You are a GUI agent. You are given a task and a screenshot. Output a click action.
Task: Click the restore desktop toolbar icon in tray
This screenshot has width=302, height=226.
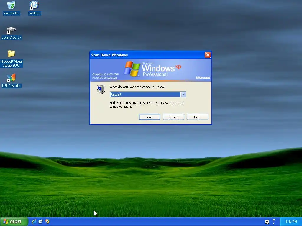(273, 220)
